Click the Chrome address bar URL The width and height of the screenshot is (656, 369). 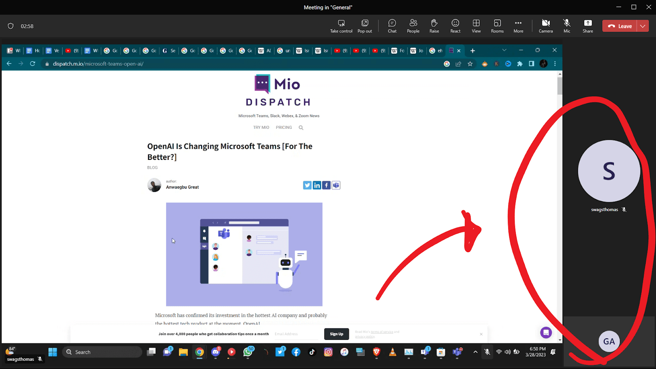[x=98, y=64]
